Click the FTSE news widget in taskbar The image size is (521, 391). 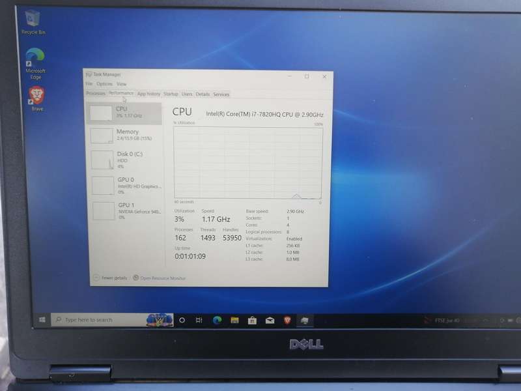442,320
